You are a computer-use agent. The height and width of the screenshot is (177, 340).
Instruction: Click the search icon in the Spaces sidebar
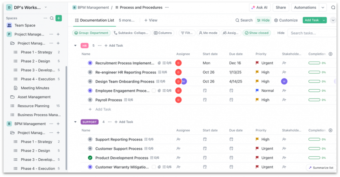tap(52, 18)
